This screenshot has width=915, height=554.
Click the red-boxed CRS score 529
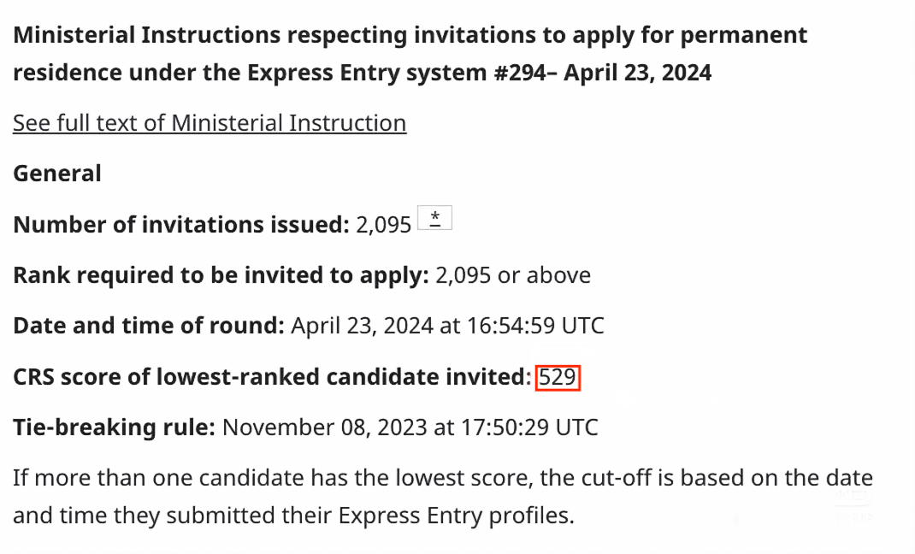[558, 377]
